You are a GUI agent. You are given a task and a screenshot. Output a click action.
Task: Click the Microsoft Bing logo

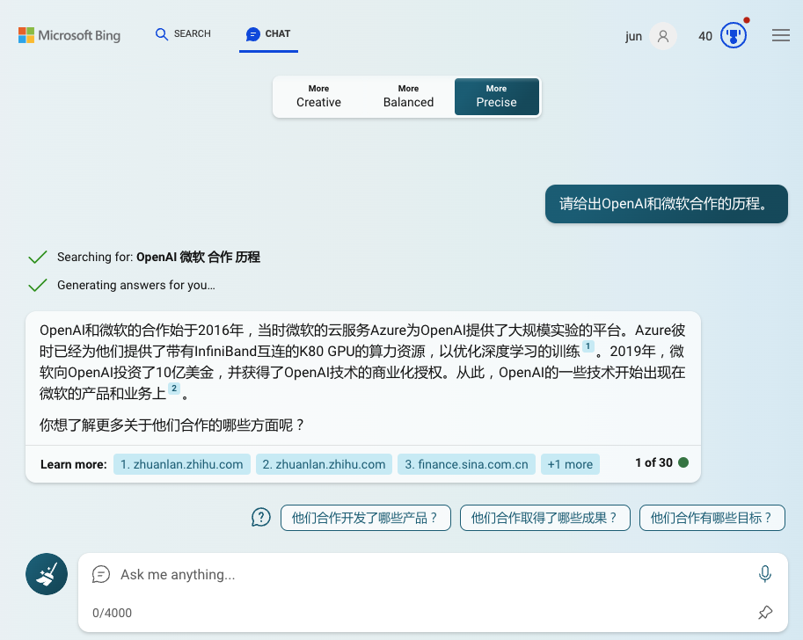click(x=69, y=35)
